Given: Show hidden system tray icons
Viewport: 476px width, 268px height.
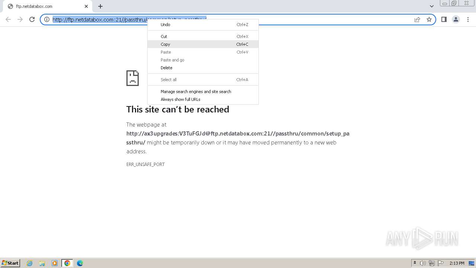Looking at the screenshot, I should [415, 263].
